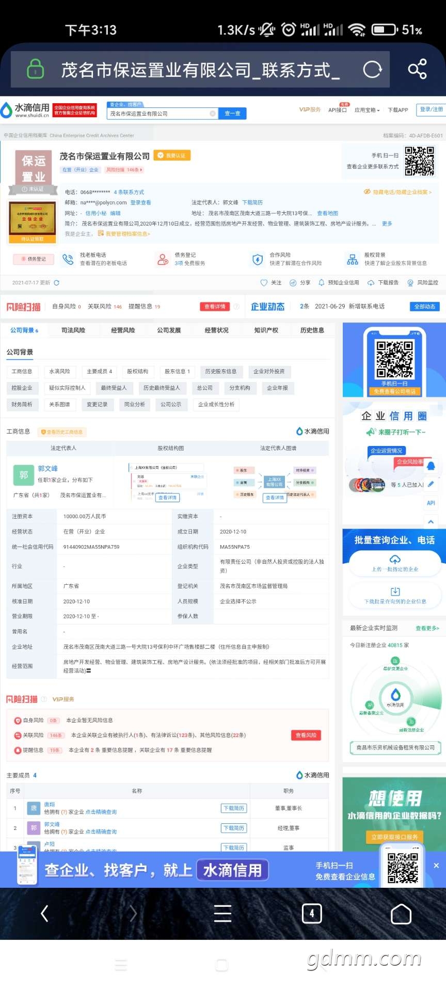Image resolution: width=446 pixels, height=991 pixels.
Task: Open the 立信企业 certificate thumbnail
Action: 33,222
